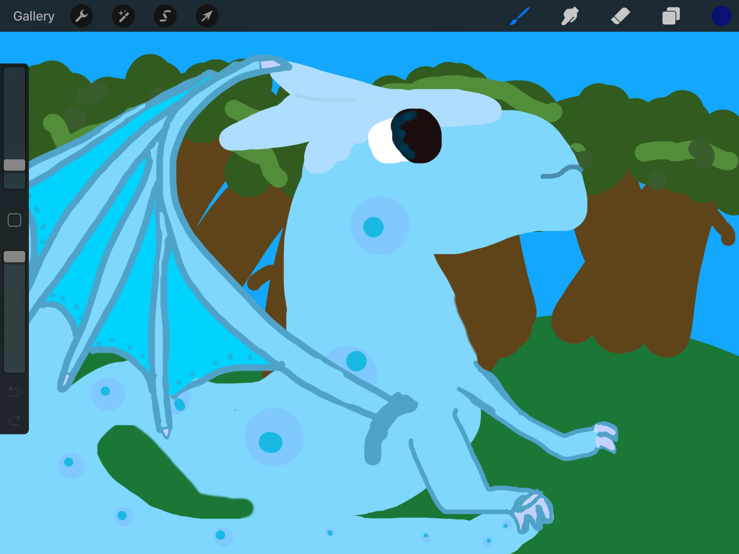
Task: Open the Layers panel
Action: click(671, 16)
